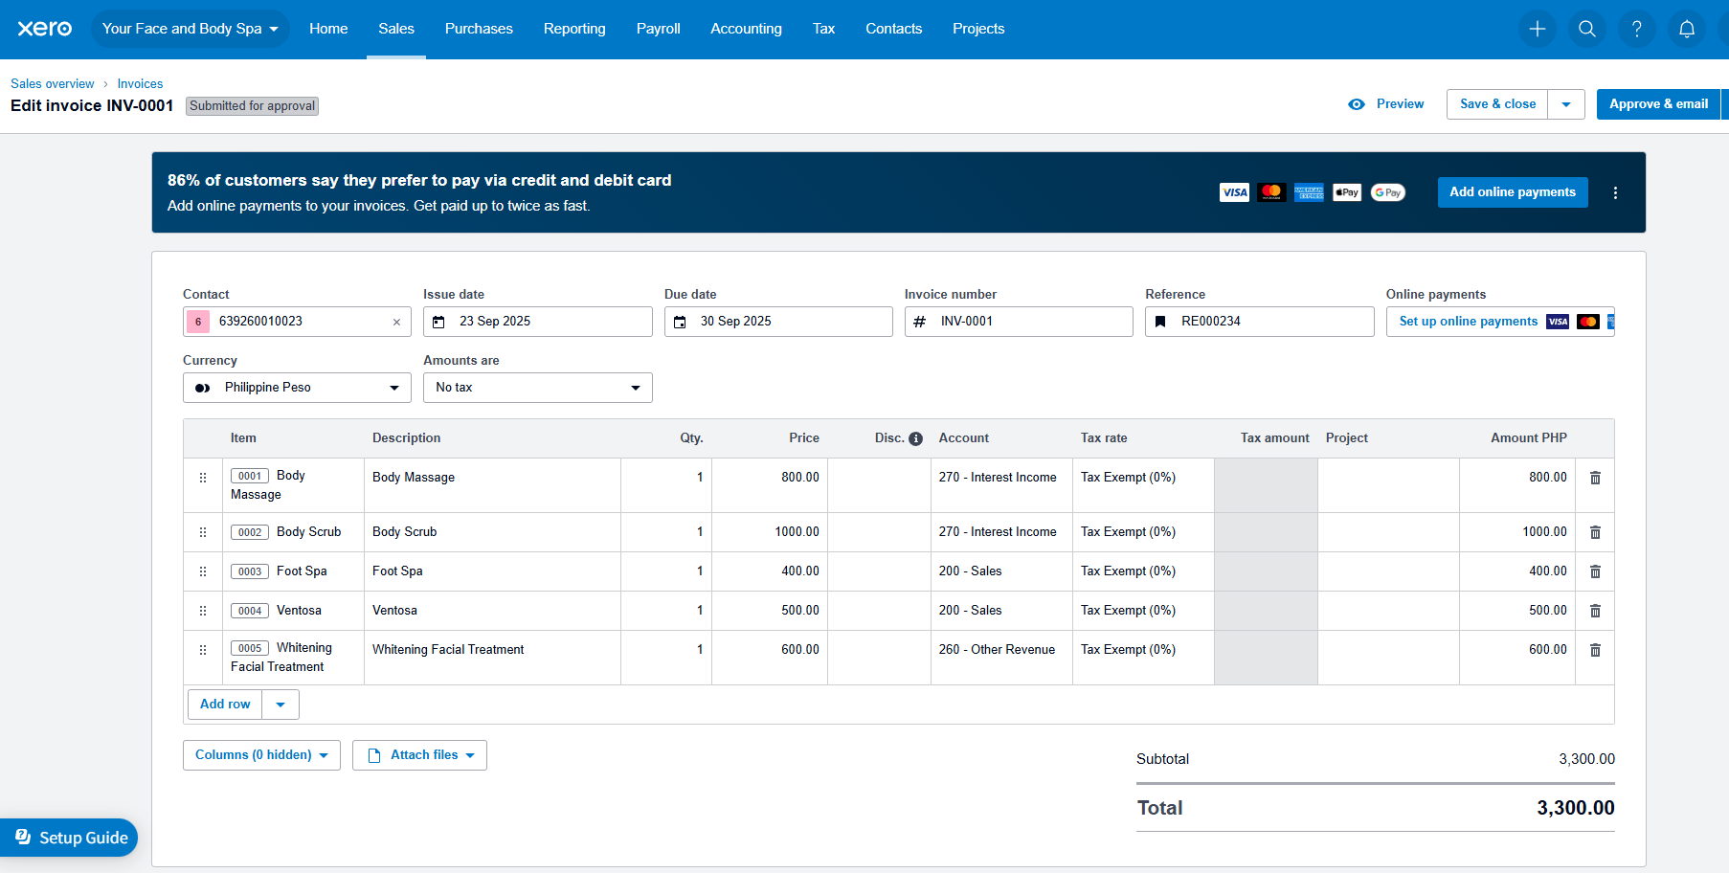Image resolution: width=1729 pixels, height=873 pixels.
Task: Expand the Save & close arrow options
Action: [x=1566, y=104]
